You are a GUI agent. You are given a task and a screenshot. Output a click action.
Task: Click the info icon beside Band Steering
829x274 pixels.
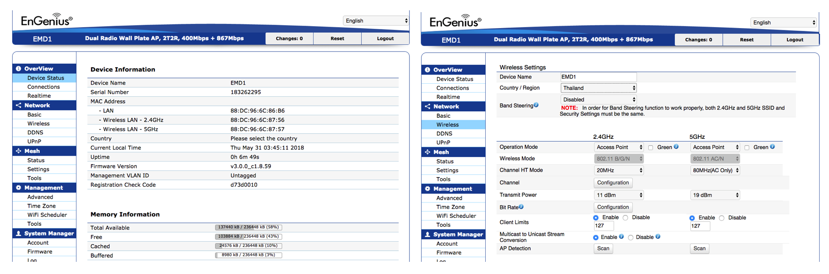point(536,105)
